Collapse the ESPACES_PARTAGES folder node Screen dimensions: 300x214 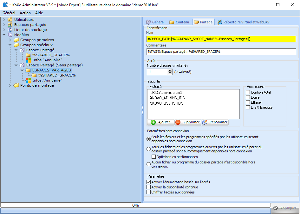click(22, 70)
